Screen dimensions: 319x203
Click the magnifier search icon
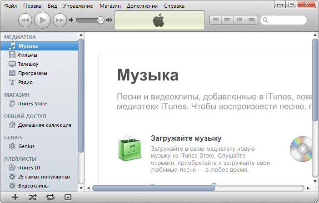[x=265, y=20]
